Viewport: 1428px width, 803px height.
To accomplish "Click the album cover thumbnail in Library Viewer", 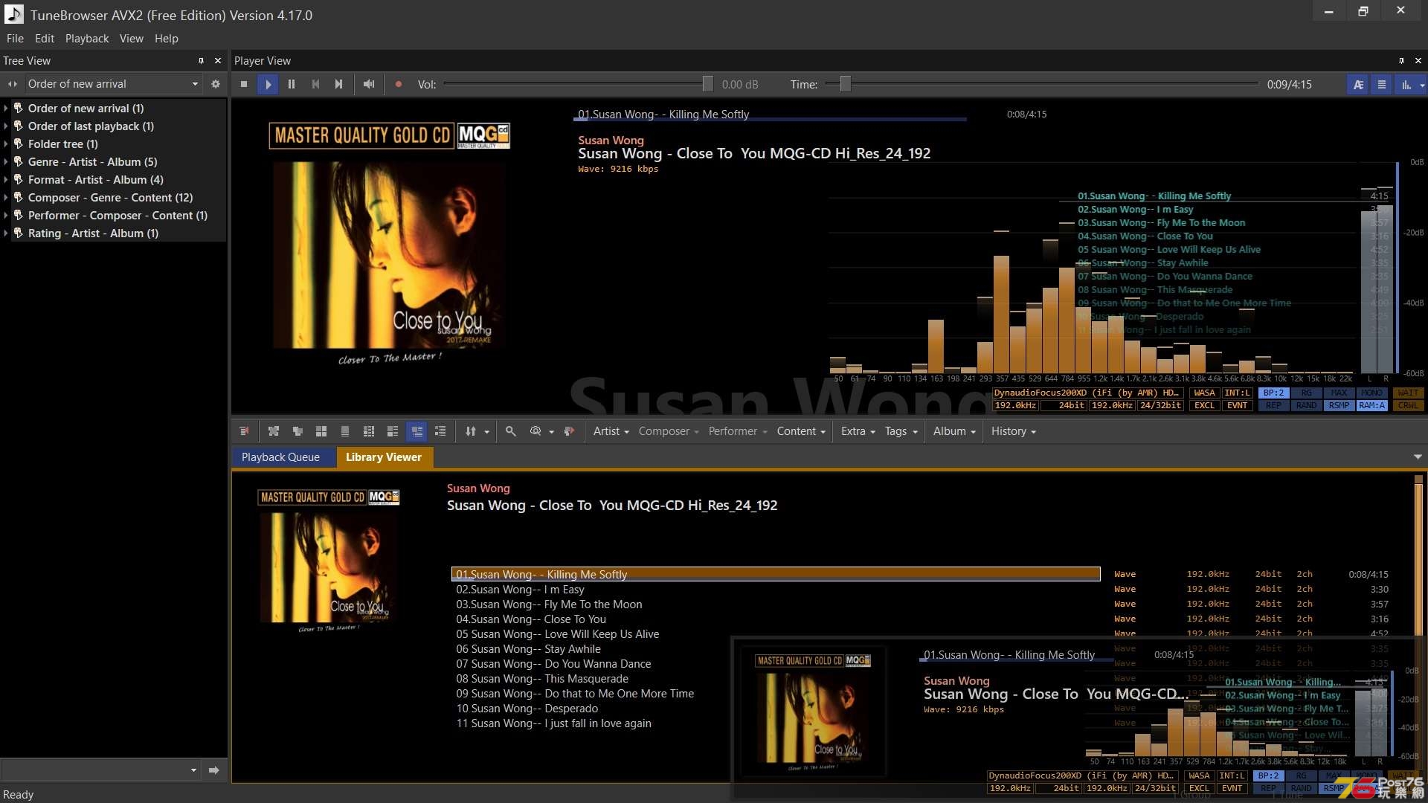I will (x=329, y=561).
